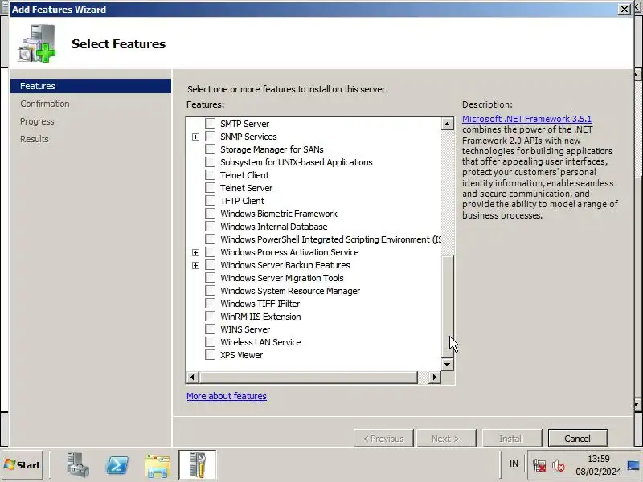Image resolution: width=643 pixels, height=482 pixels.
Task: Select the Telnet Client checkbox
Action: [210, 174]
